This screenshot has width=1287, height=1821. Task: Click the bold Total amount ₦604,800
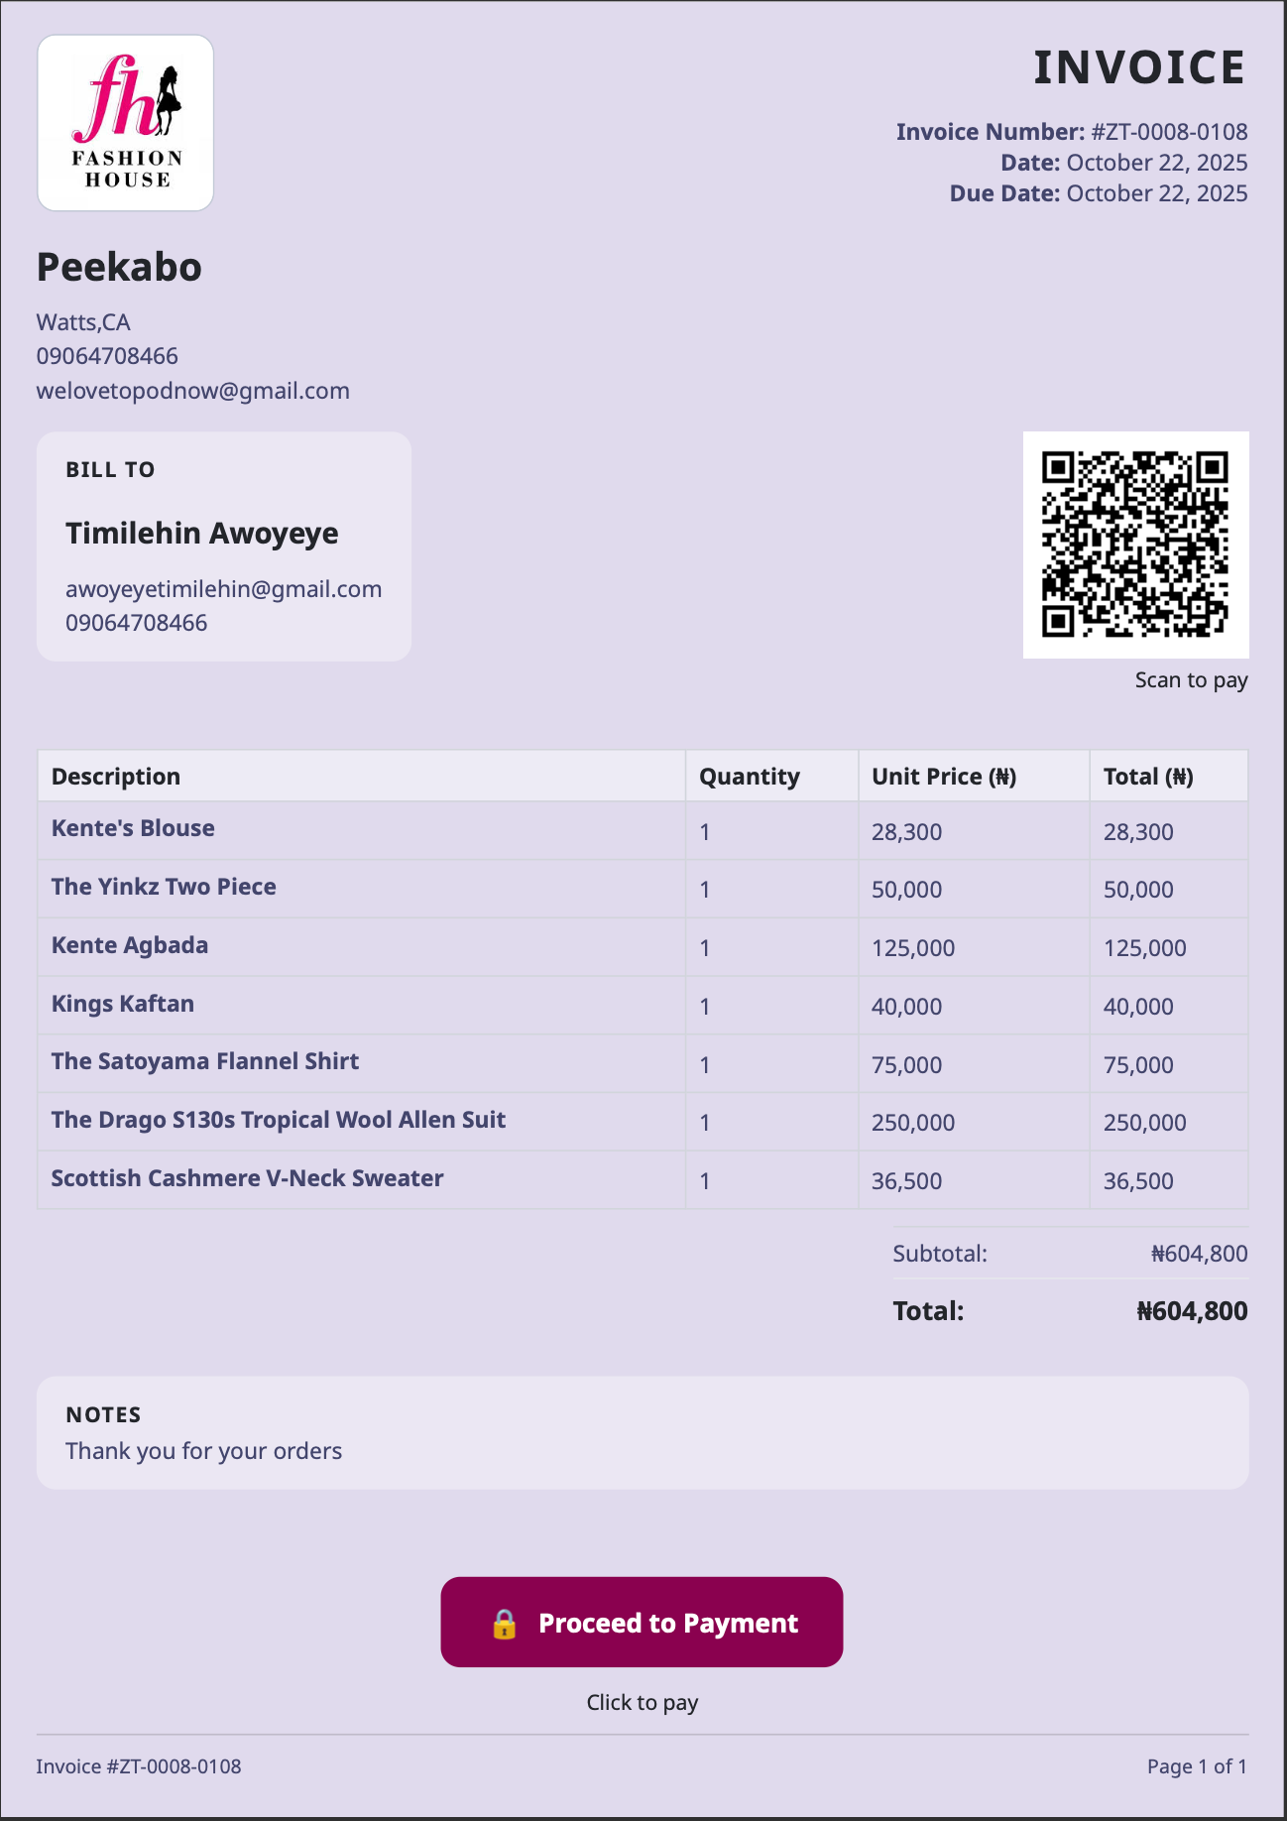point(1191,1311)
